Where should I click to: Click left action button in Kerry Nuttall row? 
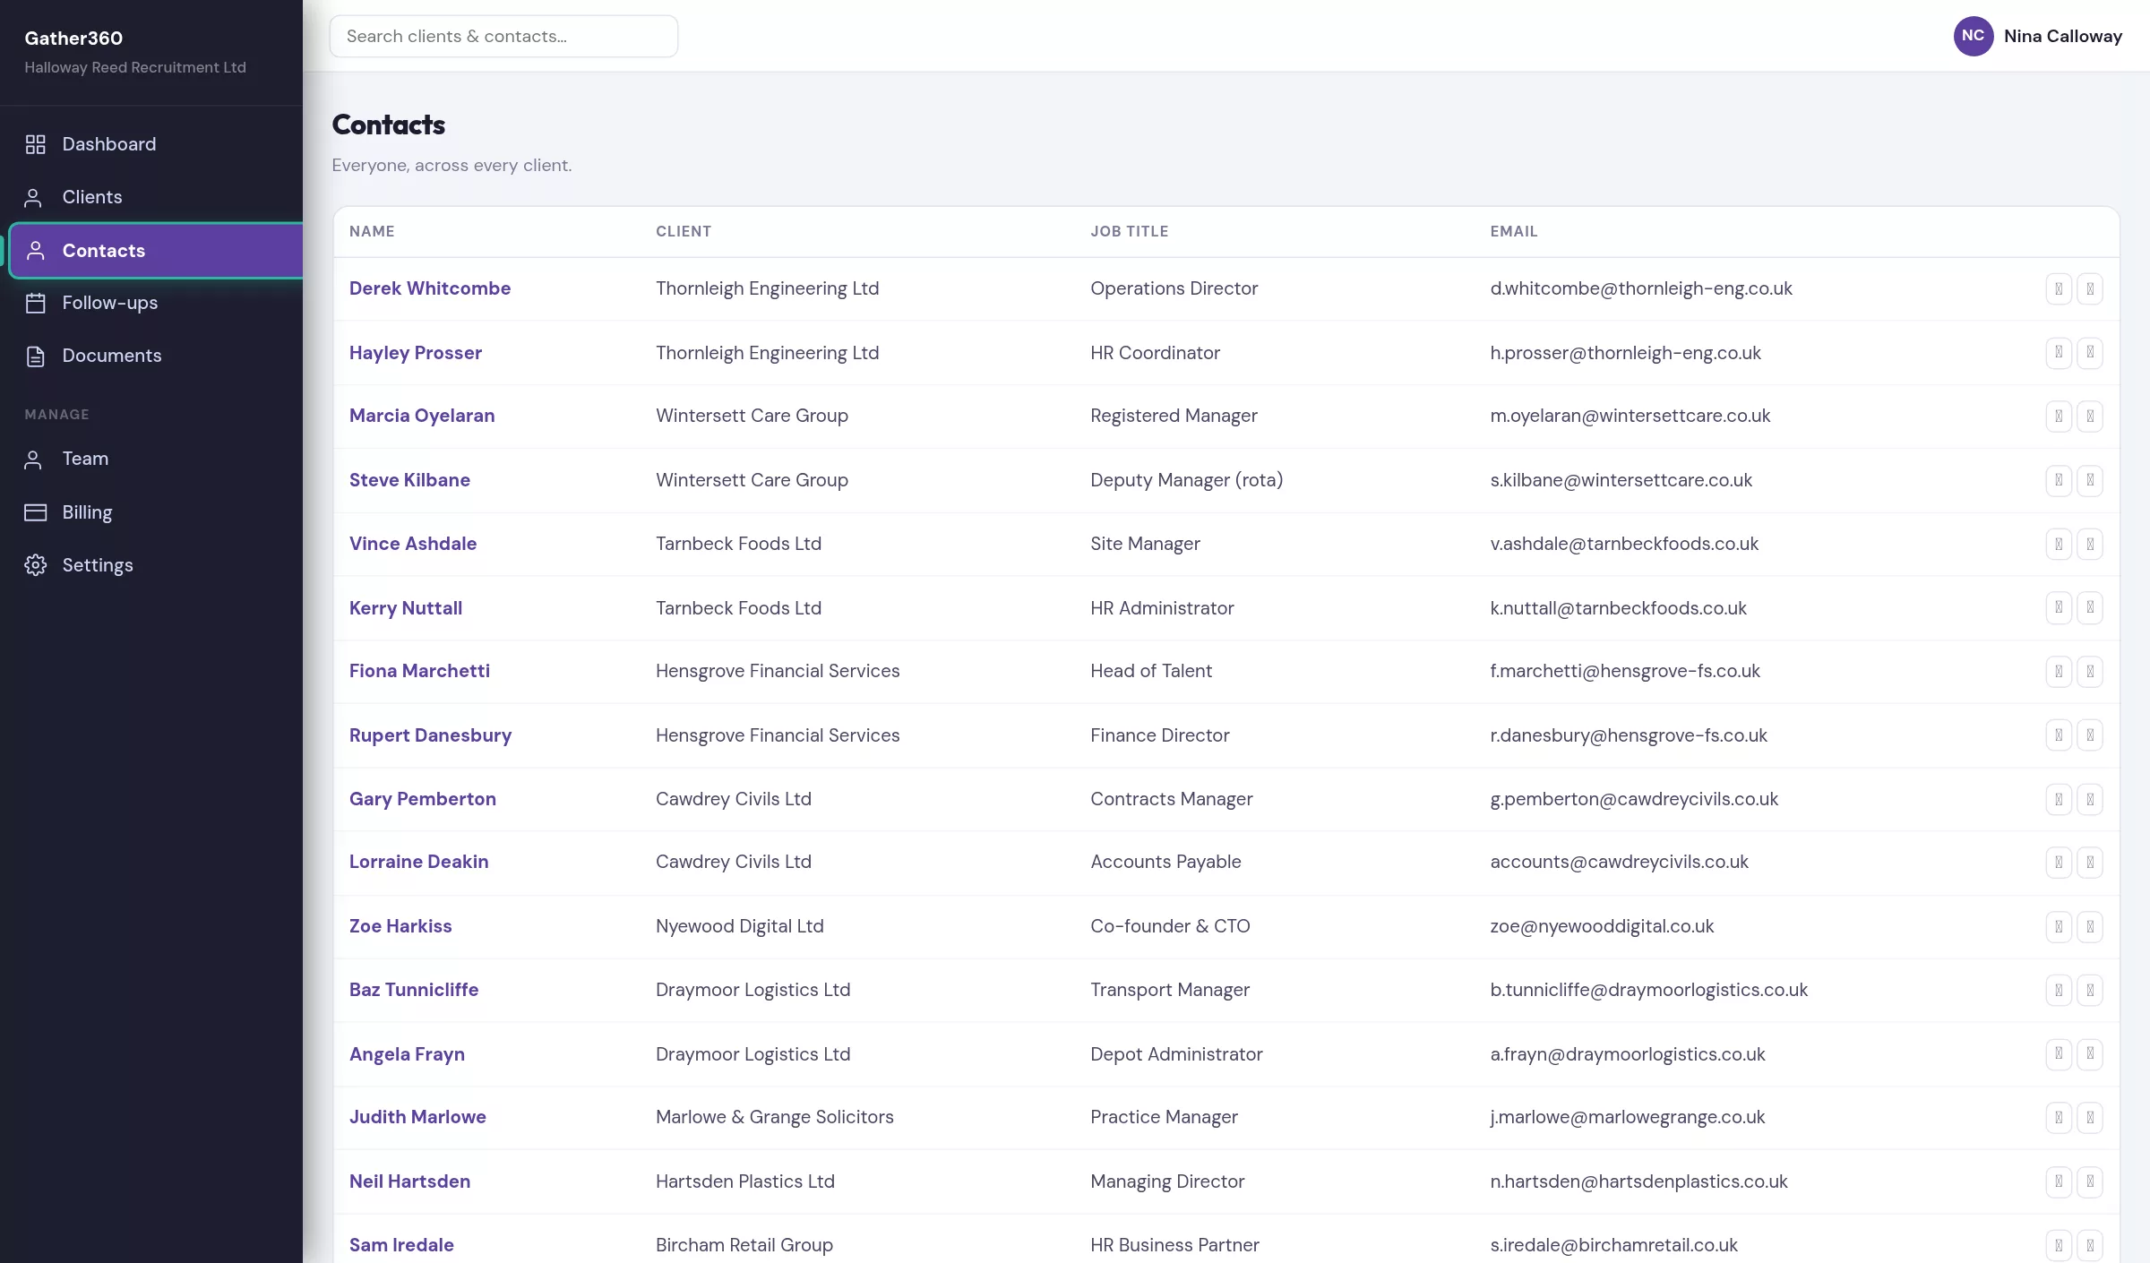click(2059, 607)
